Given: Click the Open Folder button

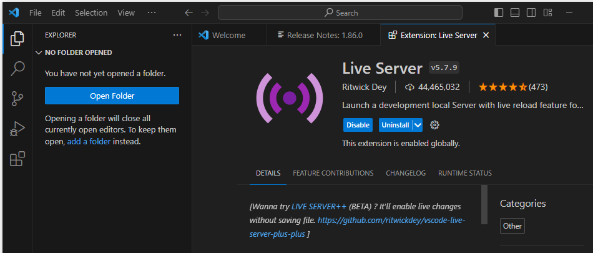Looking at the screenshot, I should (x=112, y=96).
